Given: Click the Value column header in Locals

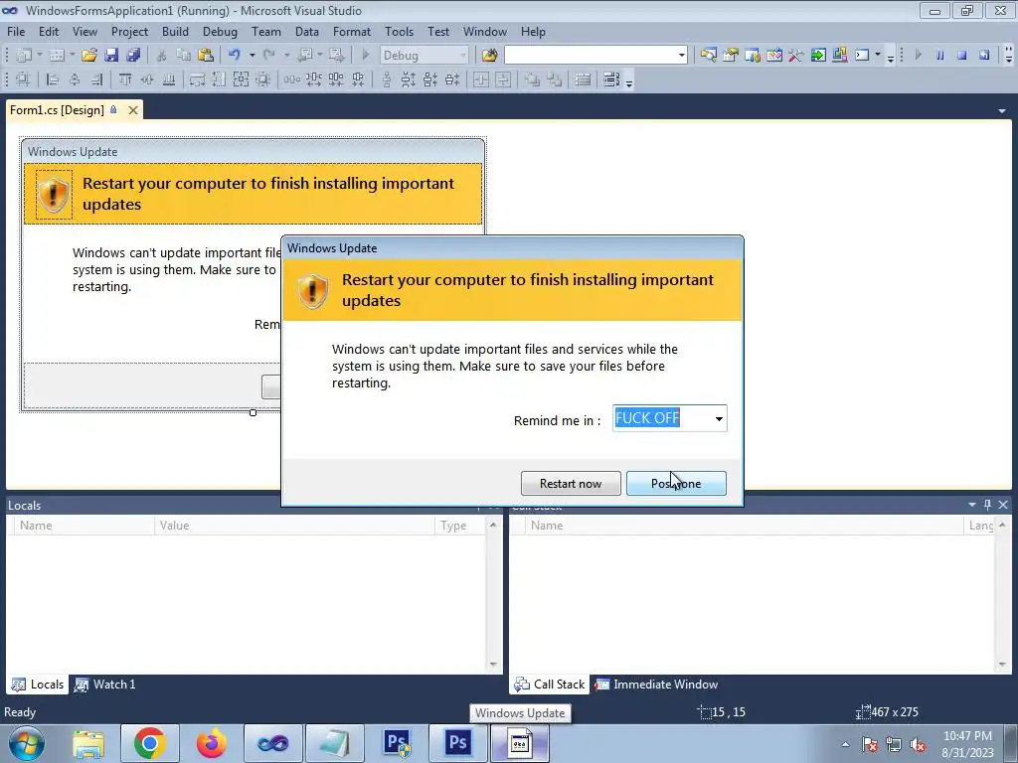Looking at the screenshot, I should [294, 526].
